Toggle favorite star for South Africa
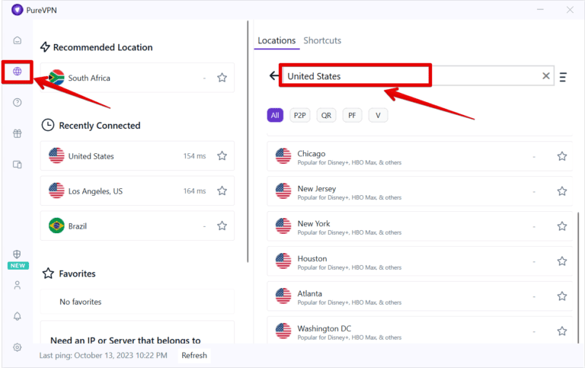Screen dimensions: 585x368 222,78
